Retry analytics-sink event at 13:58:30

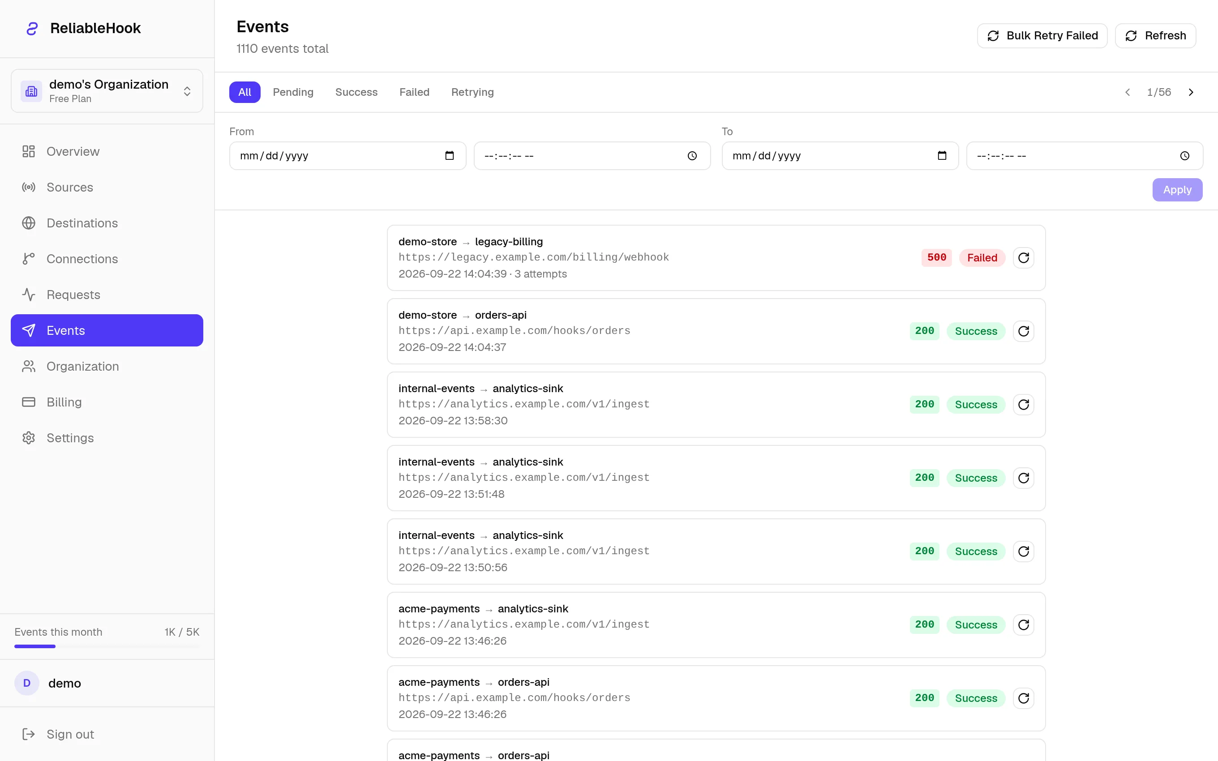(1023, 405)
